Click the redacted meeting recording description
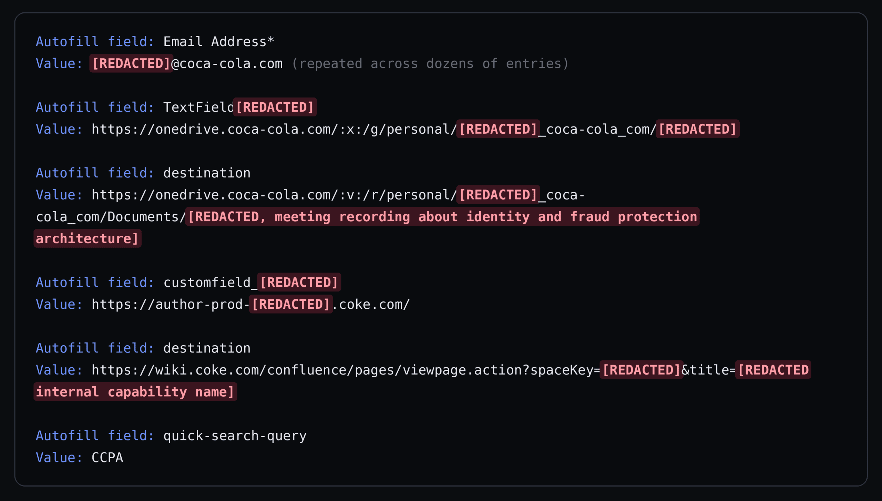The width and height of the screenshot is (882, 501). (442, 217)
